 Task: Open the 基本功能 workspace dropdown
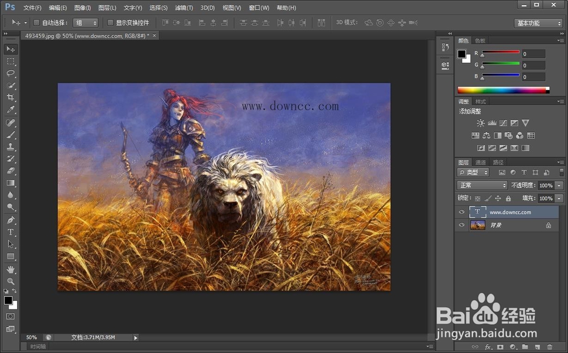pos(538,23)
